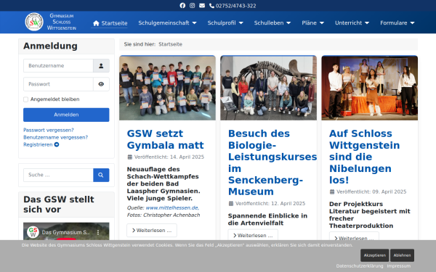Focus the Benutzername input field
The image size is (436, 272).
point(58,66)
